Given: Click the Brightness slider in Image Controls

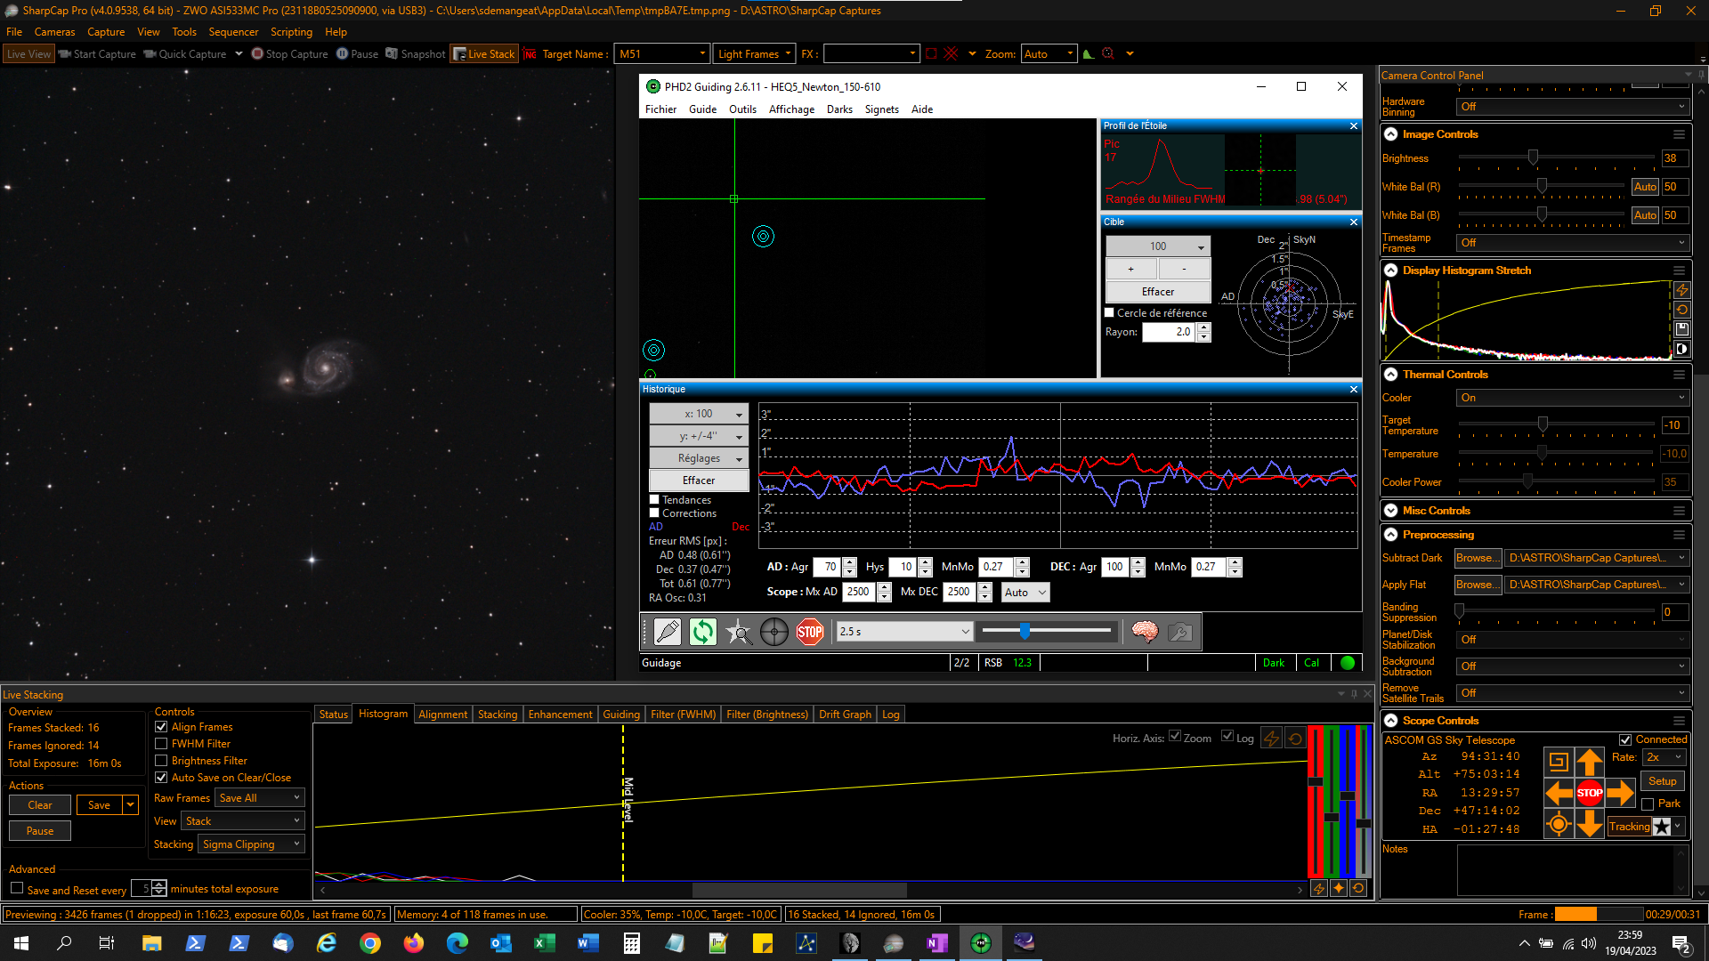Looking at the screenshot, I should point(1557,158).
